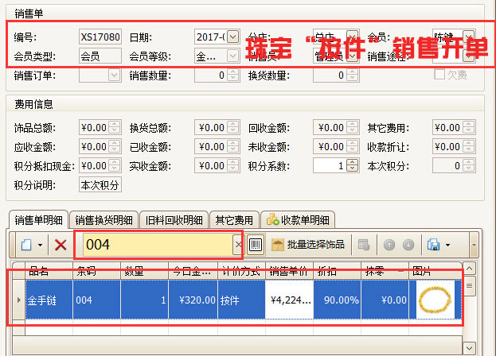The image size is (496, 356).
Task: Click the red delete X toolbar icon
Action: pyautogui.click(x=61, y=245)
